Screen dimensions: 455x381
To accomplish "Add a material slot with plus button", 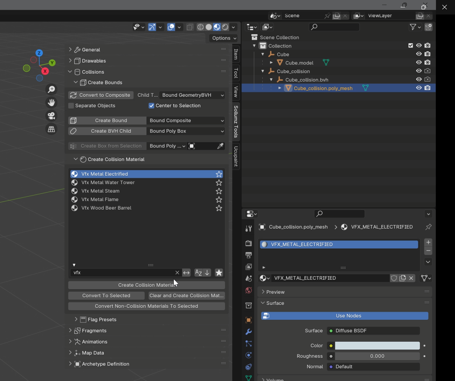I will [x=428, y=243].
